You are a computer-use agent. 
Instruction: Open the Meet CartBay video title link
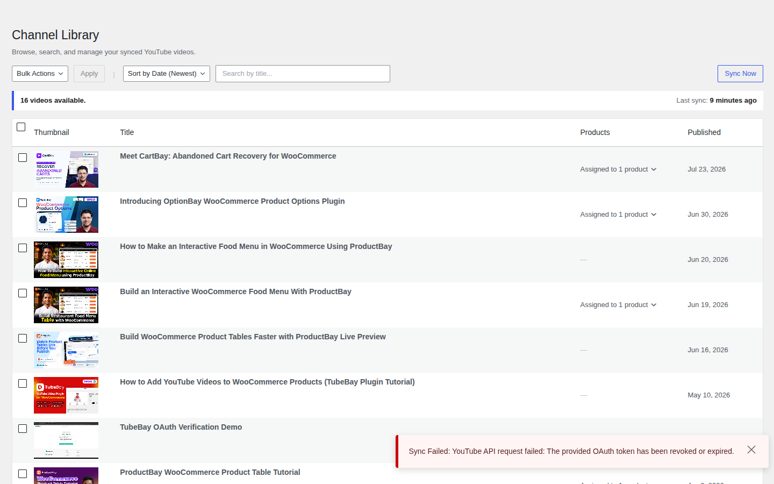tap(228, 156)
